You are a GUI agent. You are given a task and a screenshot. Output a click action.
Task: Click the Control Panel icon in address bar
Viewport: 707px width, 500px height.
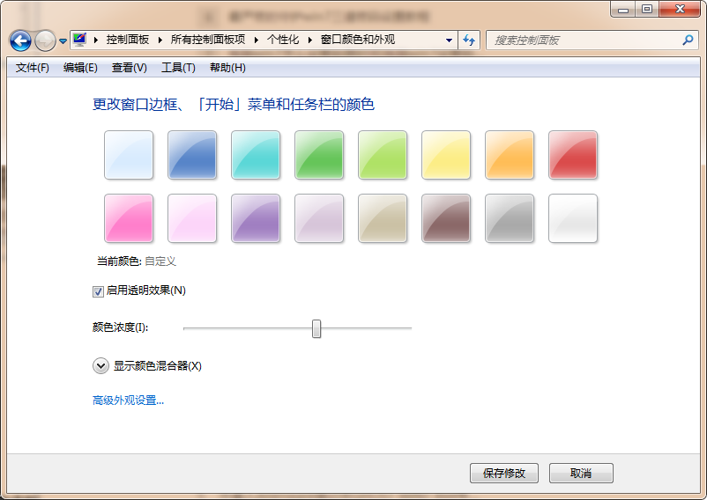coord(81,40)
